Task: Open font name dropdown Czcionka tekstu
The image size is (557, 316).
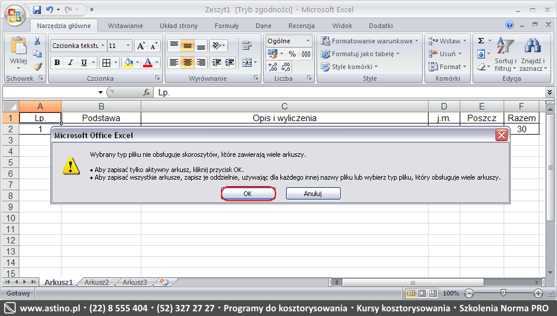Action: point(103,46)
